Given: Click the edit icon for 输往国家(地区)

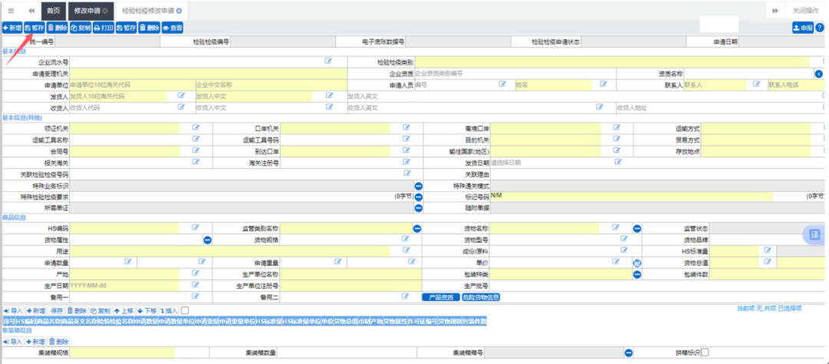Looking at the screenshot, I should (617, 151).
